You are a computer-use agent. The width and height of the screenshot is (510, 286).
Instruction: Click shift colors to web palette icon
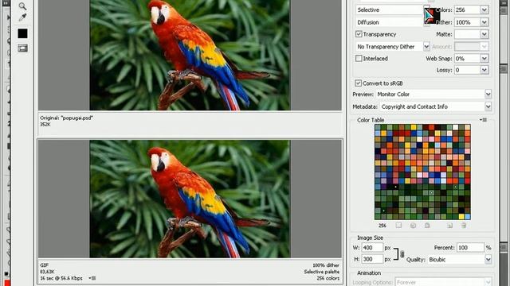413,226
